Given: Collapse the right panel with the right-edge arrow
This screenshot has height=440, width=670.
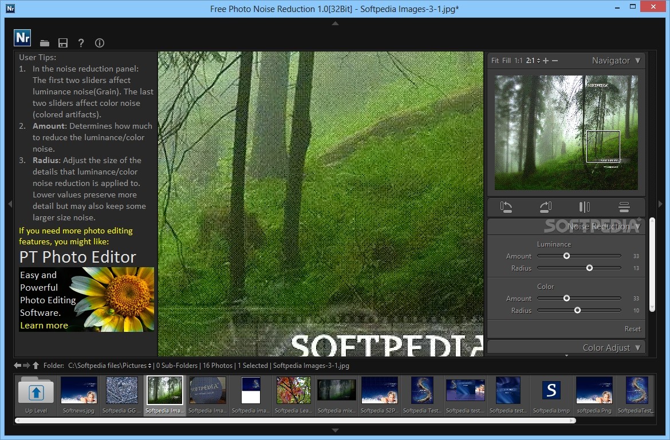Looking at the screenshot, I should click(660, 204).
